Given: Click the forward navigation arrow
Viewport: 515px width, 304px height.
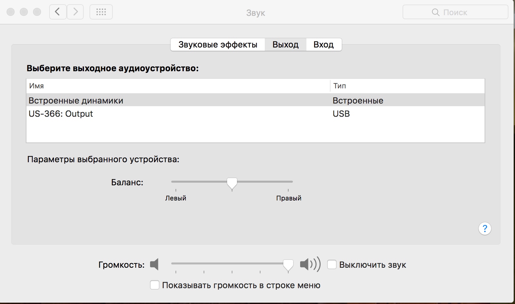Looking at the screenshot, I should pos(75,12).
